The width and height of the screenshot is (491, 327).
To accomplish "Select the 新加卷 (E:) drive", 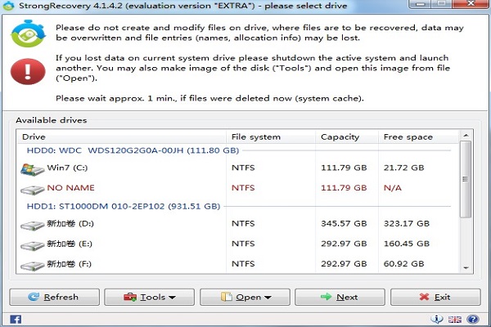I will click(x=238, y=244).
